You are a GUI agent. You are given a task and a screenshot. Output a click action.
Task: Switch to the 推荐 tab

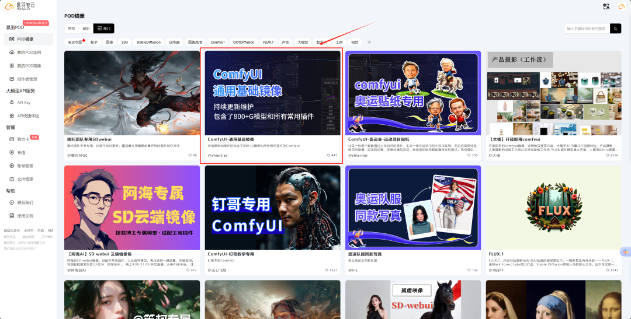pos(71,29)
